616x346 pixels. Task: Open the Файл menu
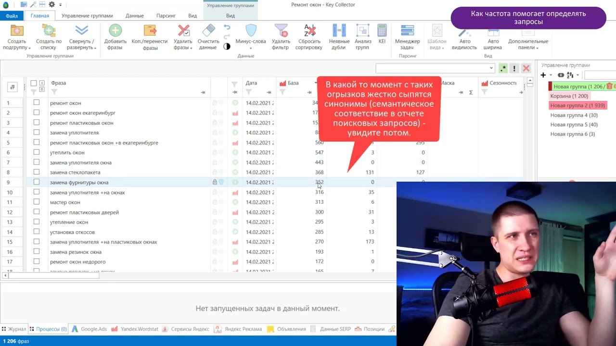pyautogui.click(x=11, y=16)
